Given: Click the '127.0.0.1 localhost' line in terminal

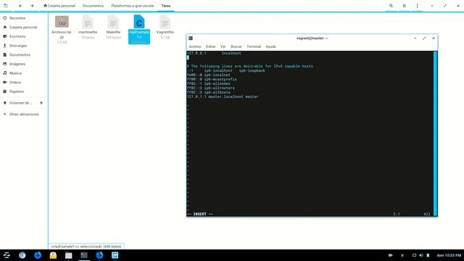Looking at the screenshot, I should tap(214, 53).
